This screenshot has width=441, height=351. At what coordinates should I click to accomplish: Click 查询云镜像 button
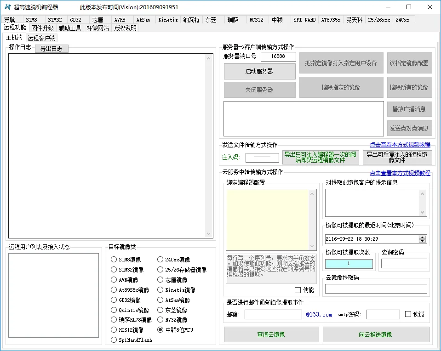[271, 334]
